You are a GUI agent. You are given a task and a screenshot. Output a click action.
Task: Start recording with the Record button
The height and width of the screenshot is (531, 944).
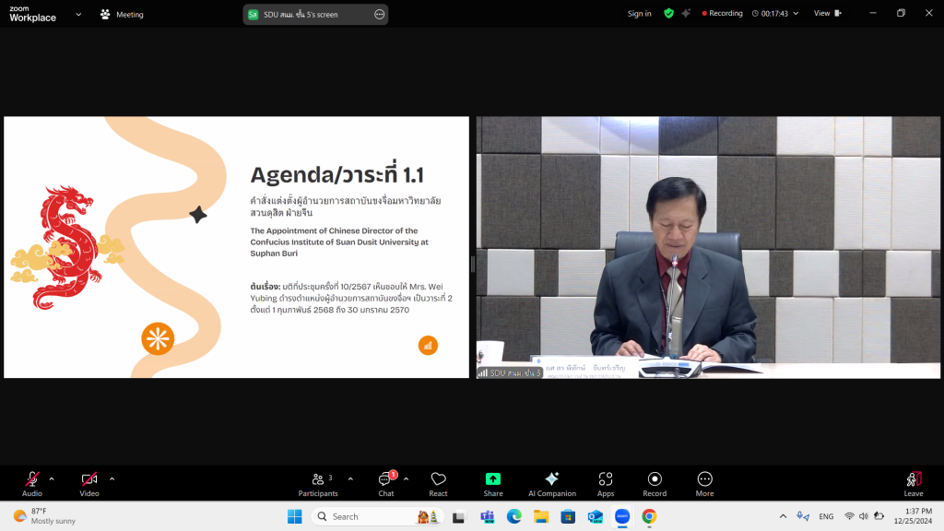(655, 483)
